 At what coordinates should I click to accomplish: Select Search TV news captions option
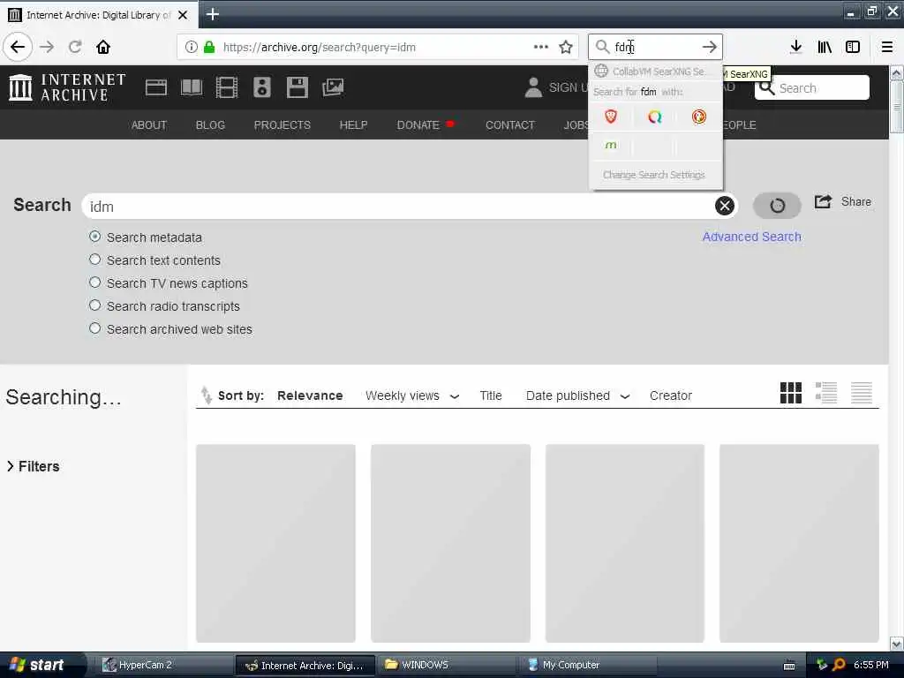pyautogui.click(x=95, y=282)
